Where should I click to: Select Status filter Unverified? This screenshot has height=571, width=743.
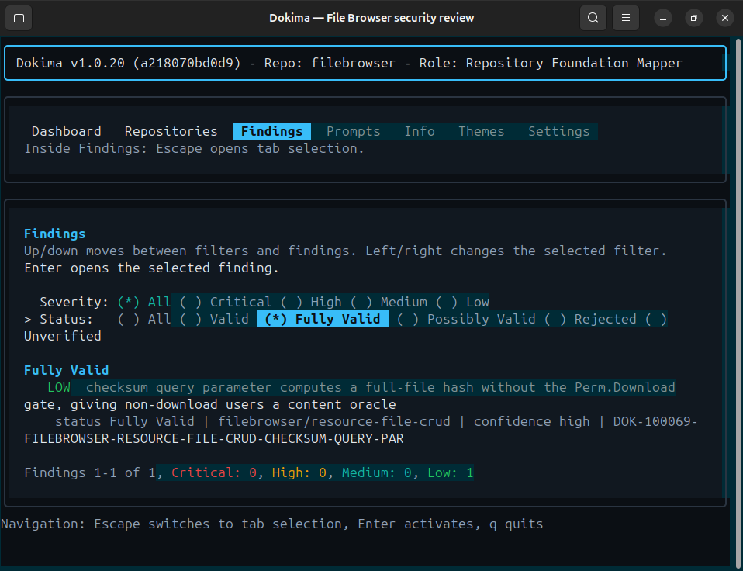coord(63,336)
